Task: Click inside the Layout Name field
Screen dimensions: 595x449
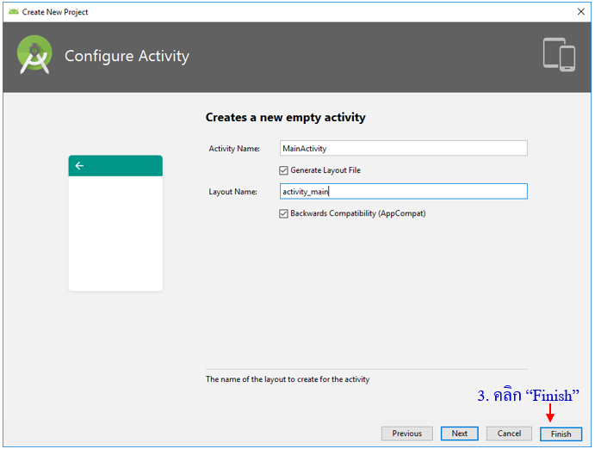Action: pos(403,192)
